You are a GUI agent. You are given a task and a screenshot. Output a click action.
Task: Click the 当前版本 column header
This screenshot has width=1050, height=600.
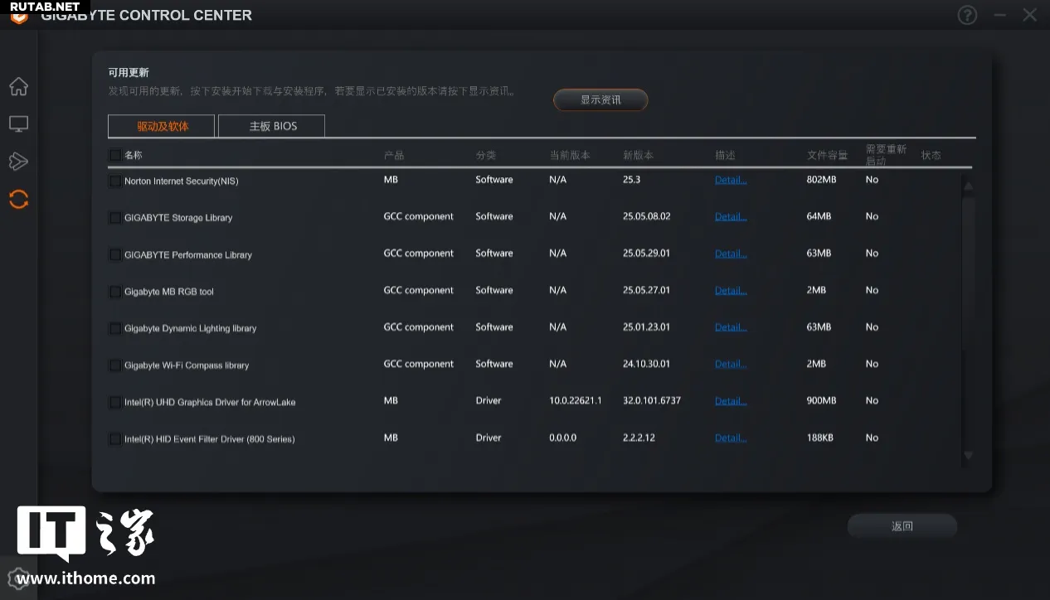coord(570,155)
